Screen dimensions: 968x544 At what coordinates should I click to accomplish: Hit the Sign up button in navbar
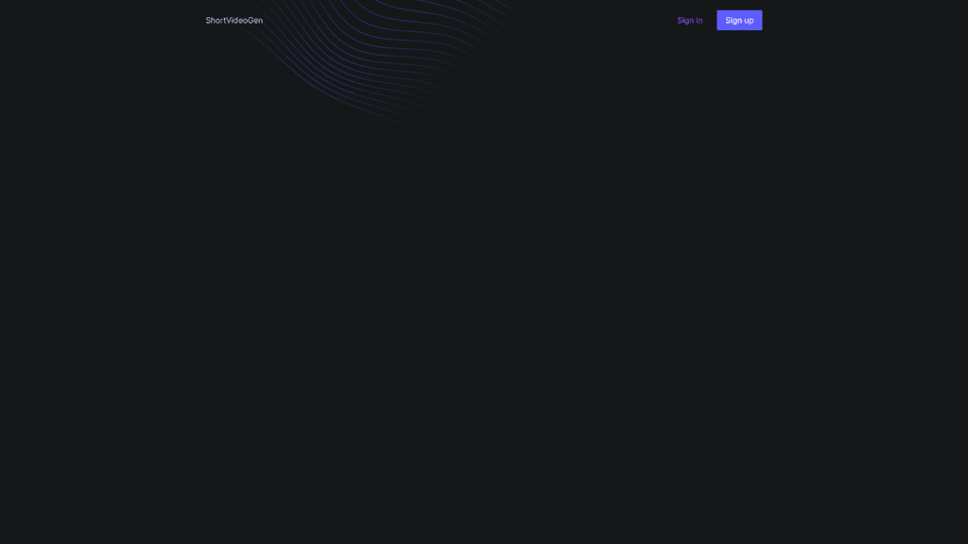739,21
